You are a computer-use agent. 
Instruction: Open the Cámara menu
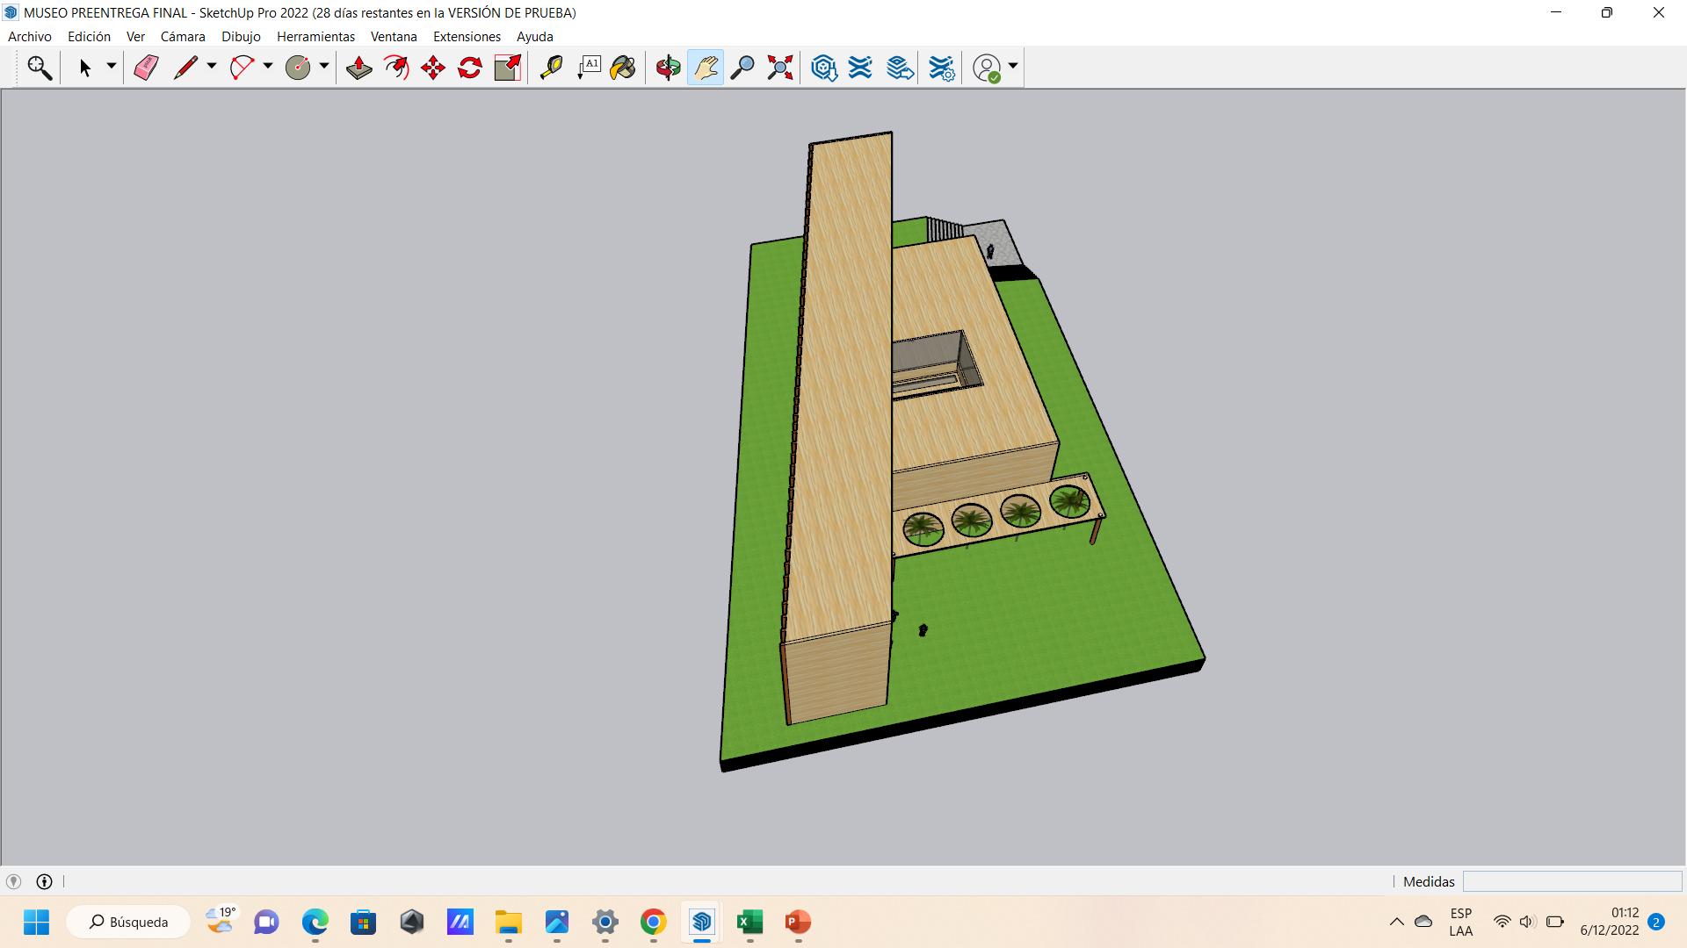[x=183, y=37]
